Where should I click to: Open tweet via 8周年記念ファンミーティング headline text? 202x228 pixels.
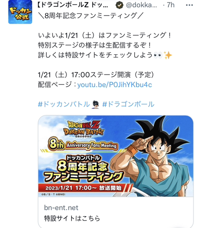click(90, 16)
